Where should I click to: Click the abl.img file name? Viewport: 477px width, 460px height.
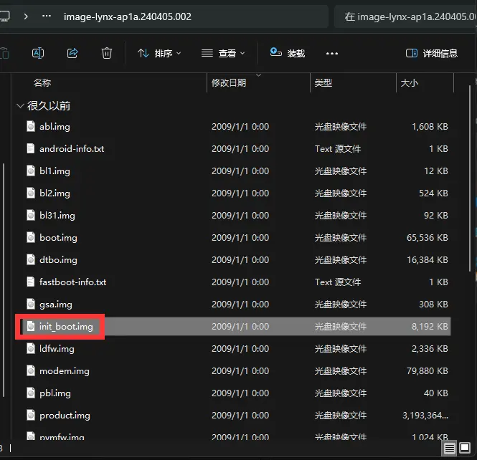click(55, 126)
